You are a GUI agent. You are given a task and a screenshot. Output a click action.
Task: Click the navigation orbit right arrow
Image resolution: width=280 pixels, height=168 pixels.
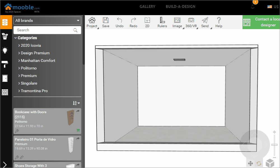[266, 145]
